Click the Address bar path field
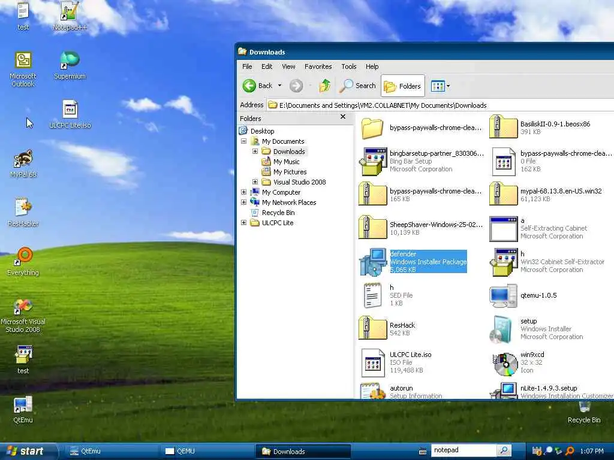Viewport: 614px width, 460px height. [x=440, y=105]
